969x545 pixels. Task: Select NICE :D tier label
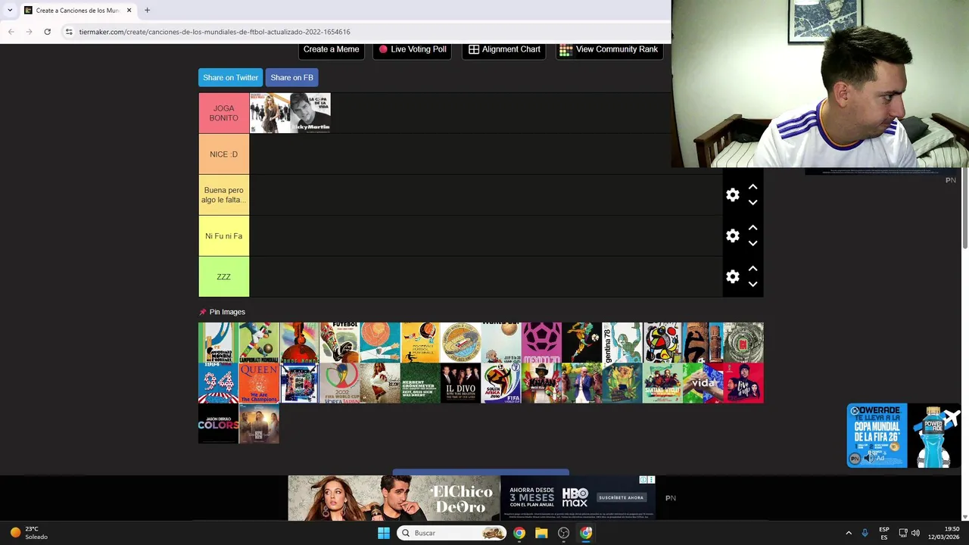coord(223,154)
